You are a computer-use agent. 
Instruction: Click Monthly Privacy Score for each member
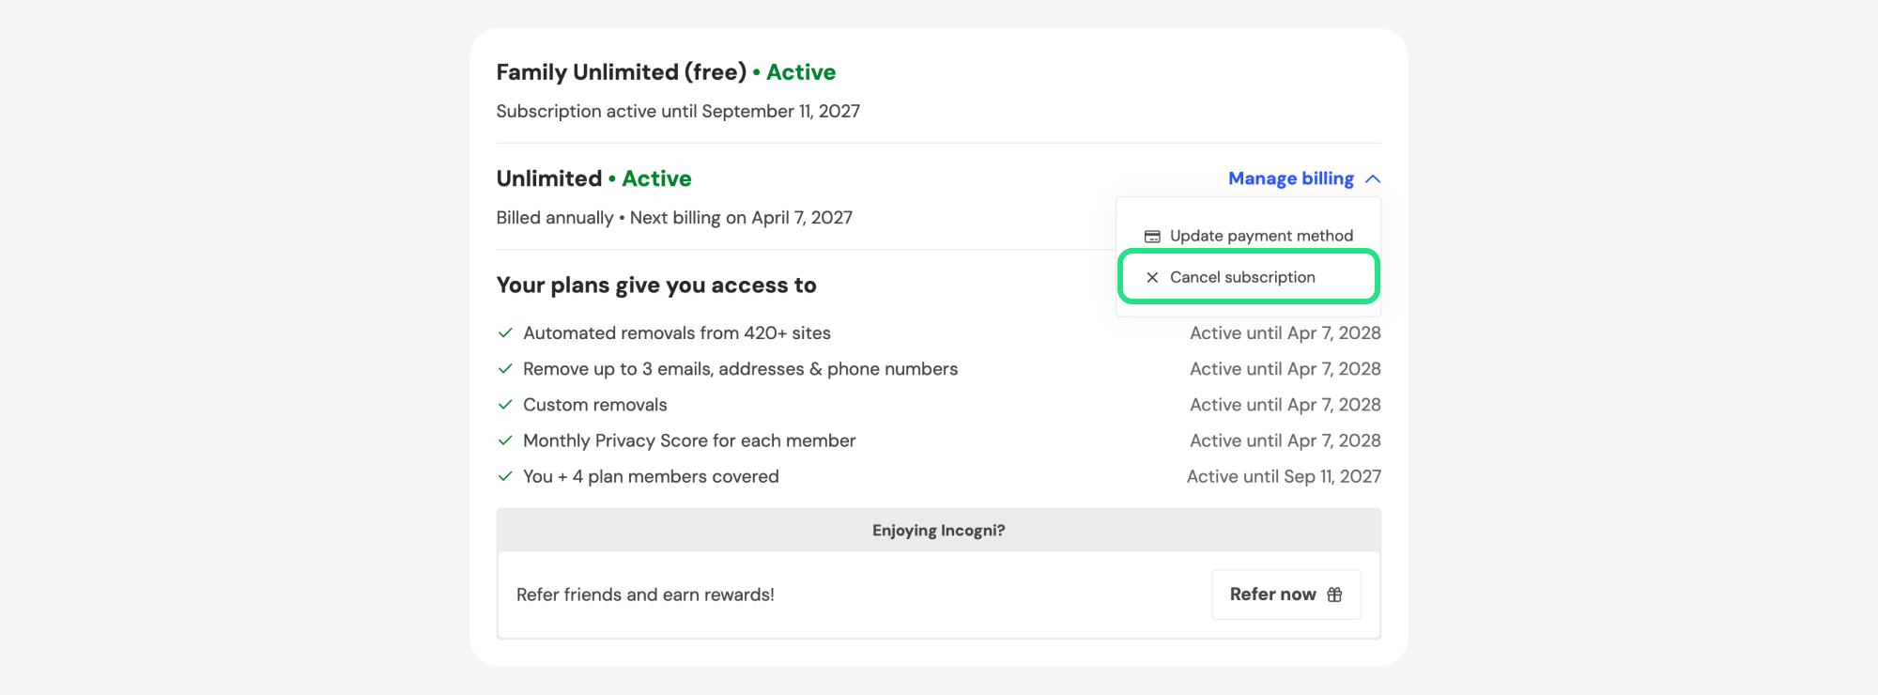[x=689, y=440]
